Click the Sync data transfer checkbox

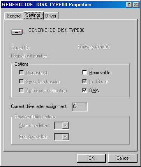(x=21, y=82)
